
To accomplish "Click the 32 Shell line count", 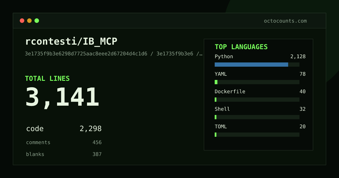I will coord(303,109).
